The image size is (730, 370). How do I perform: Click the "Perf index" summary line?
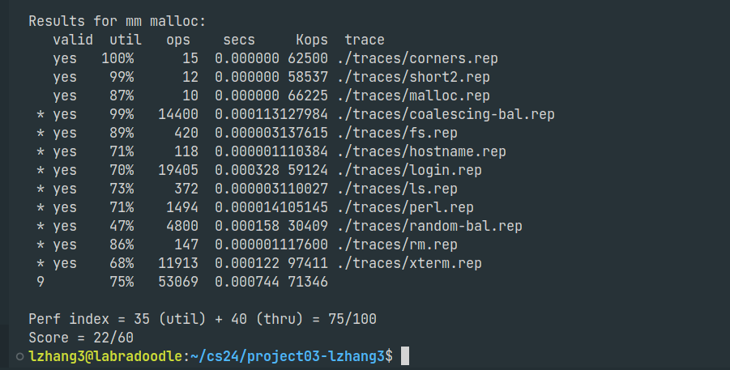[203, 319]
